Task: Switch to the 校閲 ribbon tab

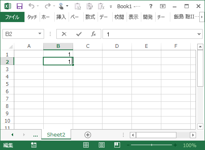Action: coord(119,17)
